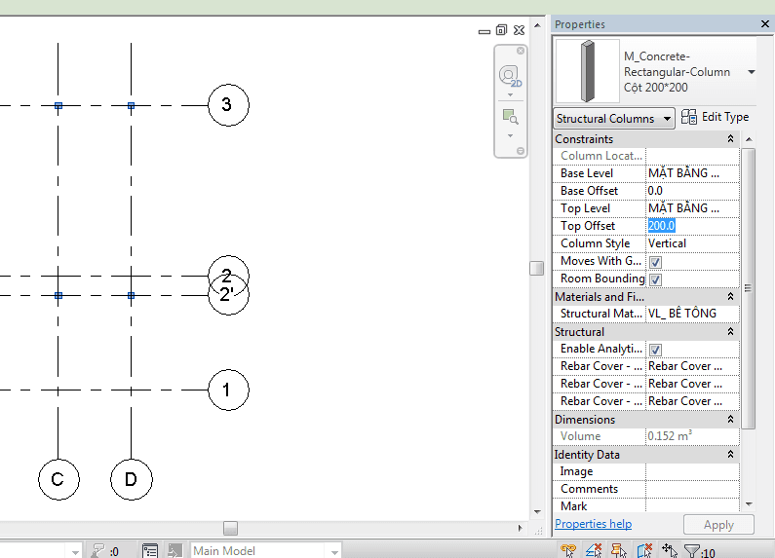The height and width of the screenshot is (558, 775).
Task: Close the navigation bar
Action: tap(520, 51)
